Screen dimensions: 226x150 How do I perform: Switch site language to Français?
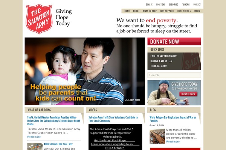point(185,4)
